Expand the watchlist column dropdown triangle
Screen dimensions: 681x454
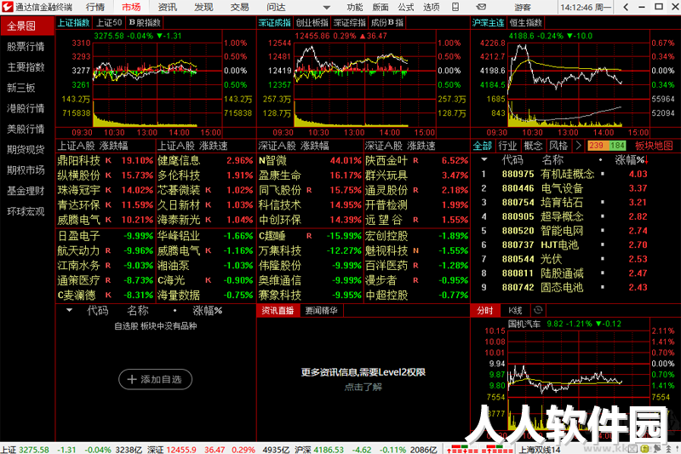pyautogui.click(x=69, y=310)
